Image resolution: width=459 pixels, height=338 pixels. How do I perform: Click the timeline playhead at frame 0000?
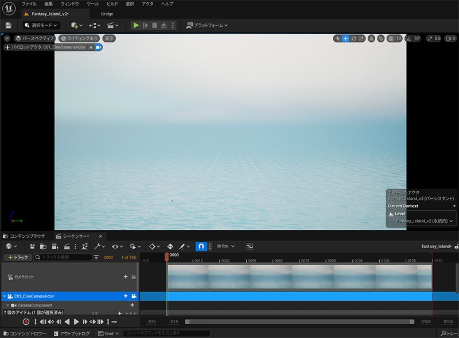tap(167, 256)
